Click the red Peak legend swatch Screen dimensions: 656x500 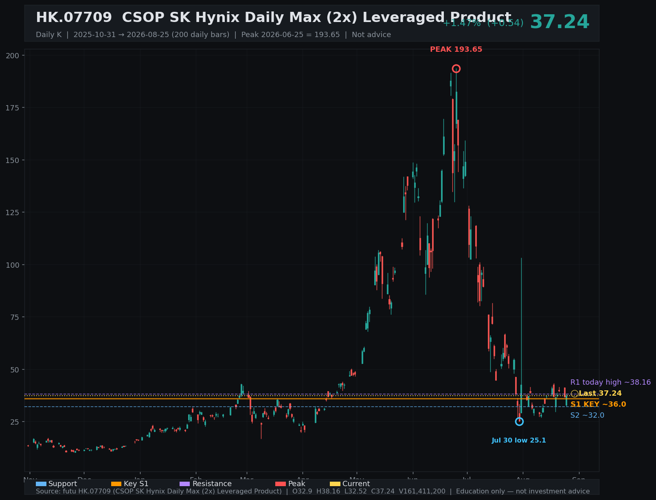(x=281, y=484)
